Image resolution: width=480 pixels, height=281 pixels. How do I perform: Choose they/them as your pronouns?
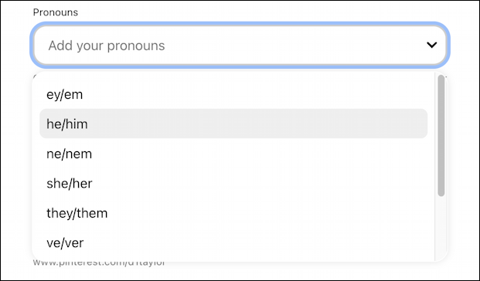pos(233,213)
